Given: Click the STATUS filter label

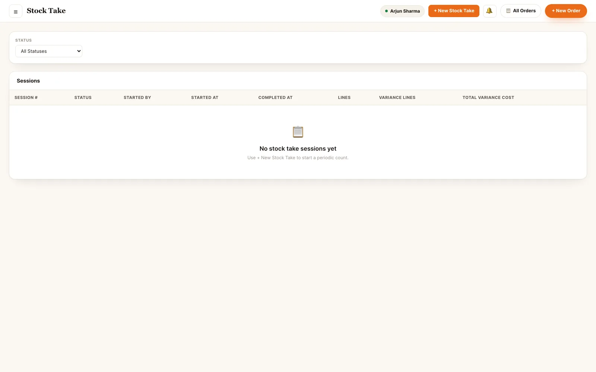Looking at the screenshot, I should [x=23, y=40].
